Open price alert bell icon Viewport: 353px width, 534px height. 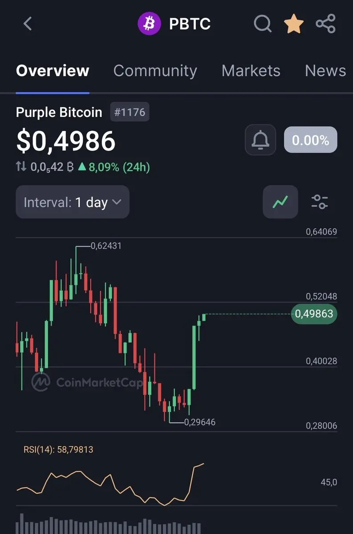(x=260, y=140)
